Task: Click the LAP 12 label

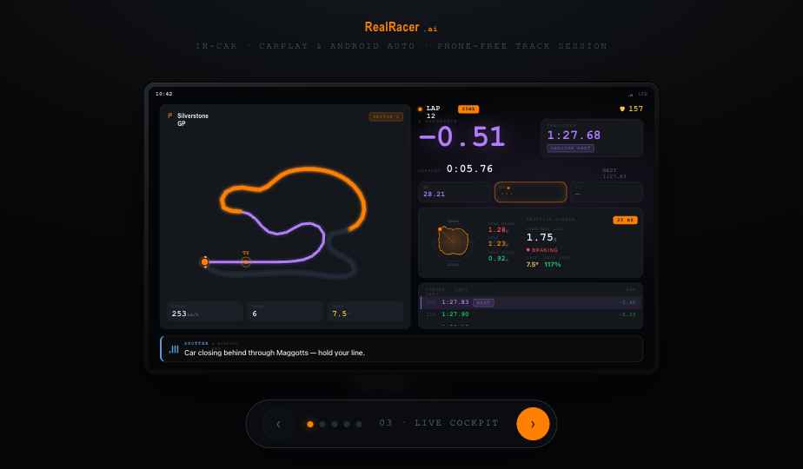Action: [433, 112]
